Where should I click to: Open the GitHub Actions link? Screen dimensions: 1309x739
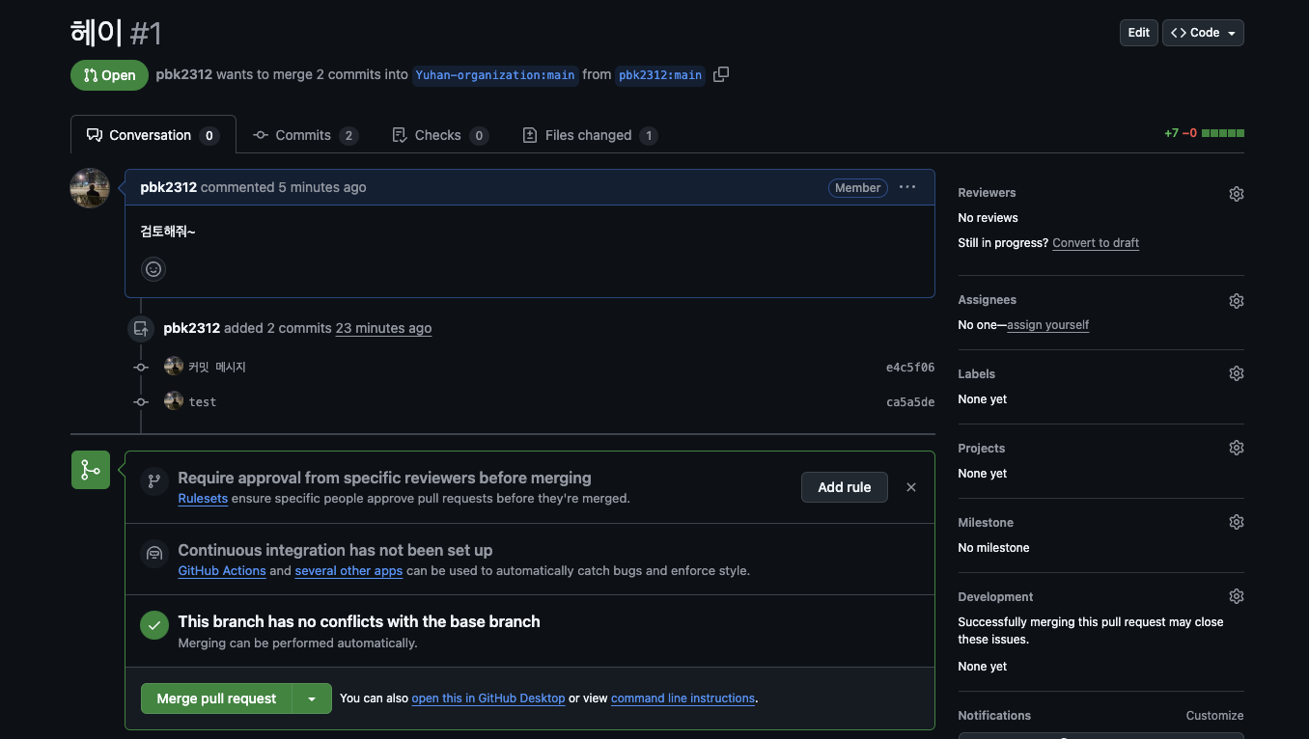(x=222, y=570)
